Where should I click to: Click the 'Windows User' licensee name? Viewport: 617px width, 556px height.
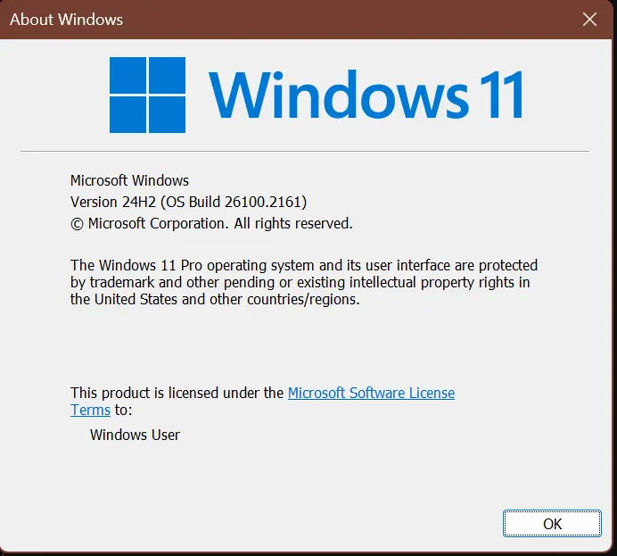135,435
